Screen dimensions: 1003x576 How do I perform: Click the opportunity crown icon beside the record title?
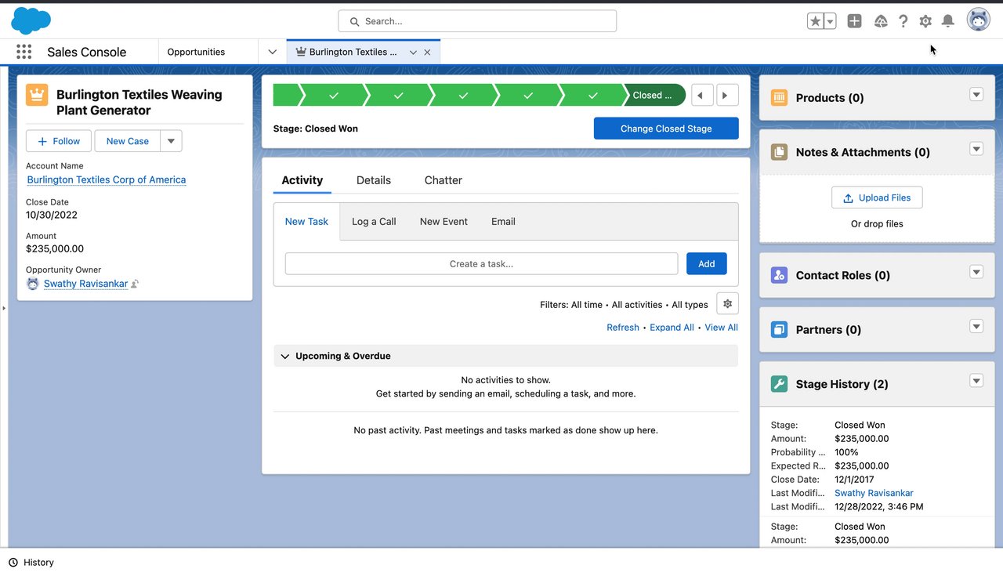37,95
